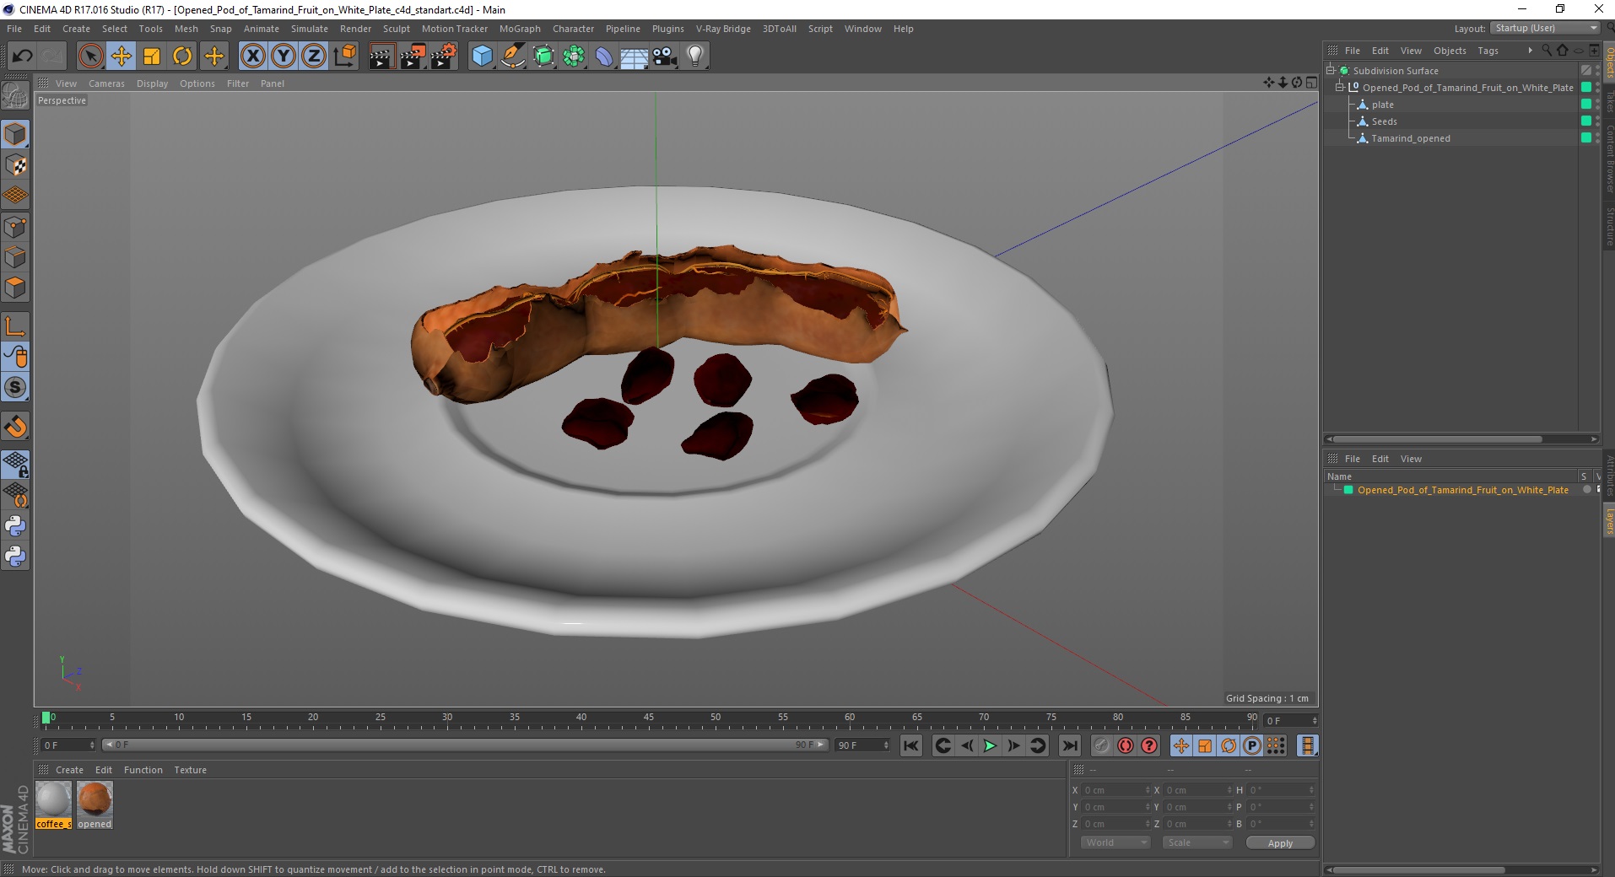Open material manager Texture menu

(x=190, y=770)
